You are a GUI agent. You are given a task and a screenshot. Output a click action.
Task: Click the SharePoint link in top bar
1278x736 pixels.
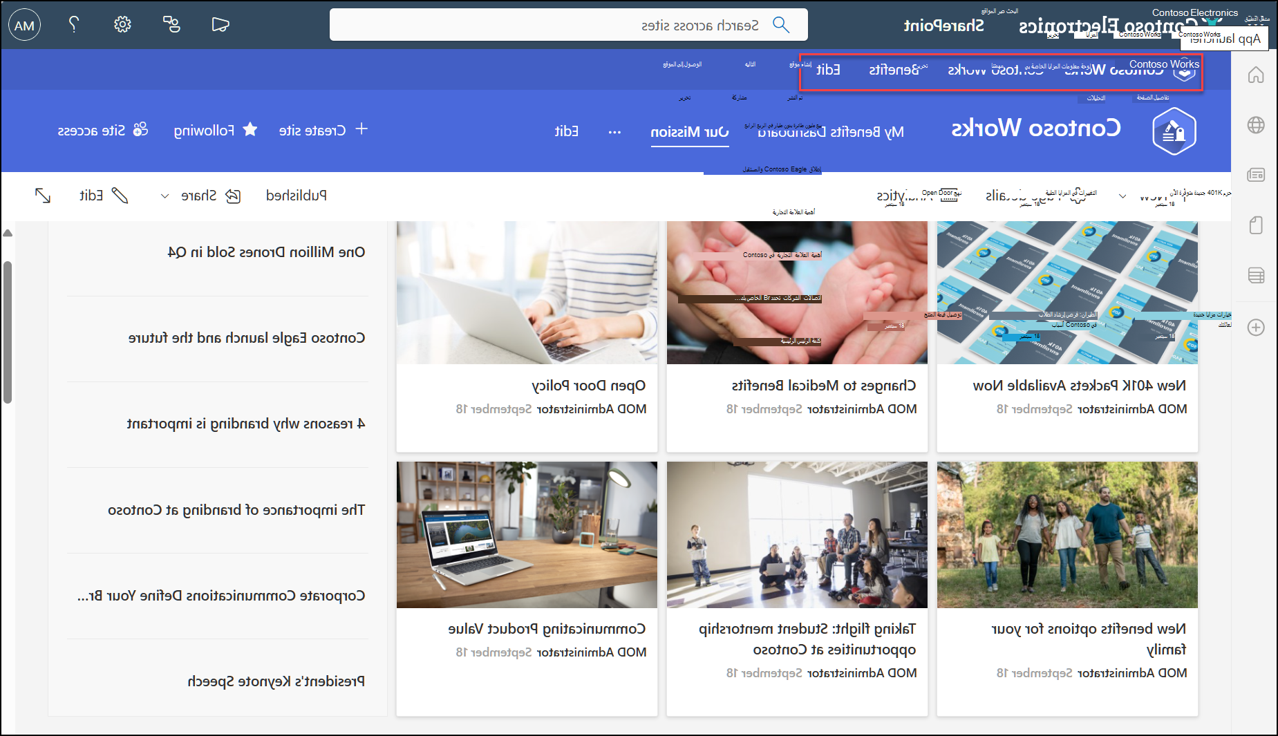tap(943, 26)
